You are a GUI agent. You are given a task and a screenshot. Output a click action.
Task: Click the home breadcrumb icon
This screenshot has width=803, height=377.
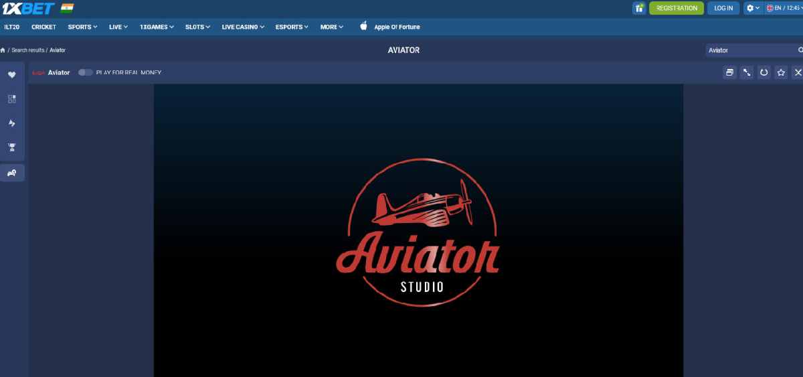tap(3, 50)
